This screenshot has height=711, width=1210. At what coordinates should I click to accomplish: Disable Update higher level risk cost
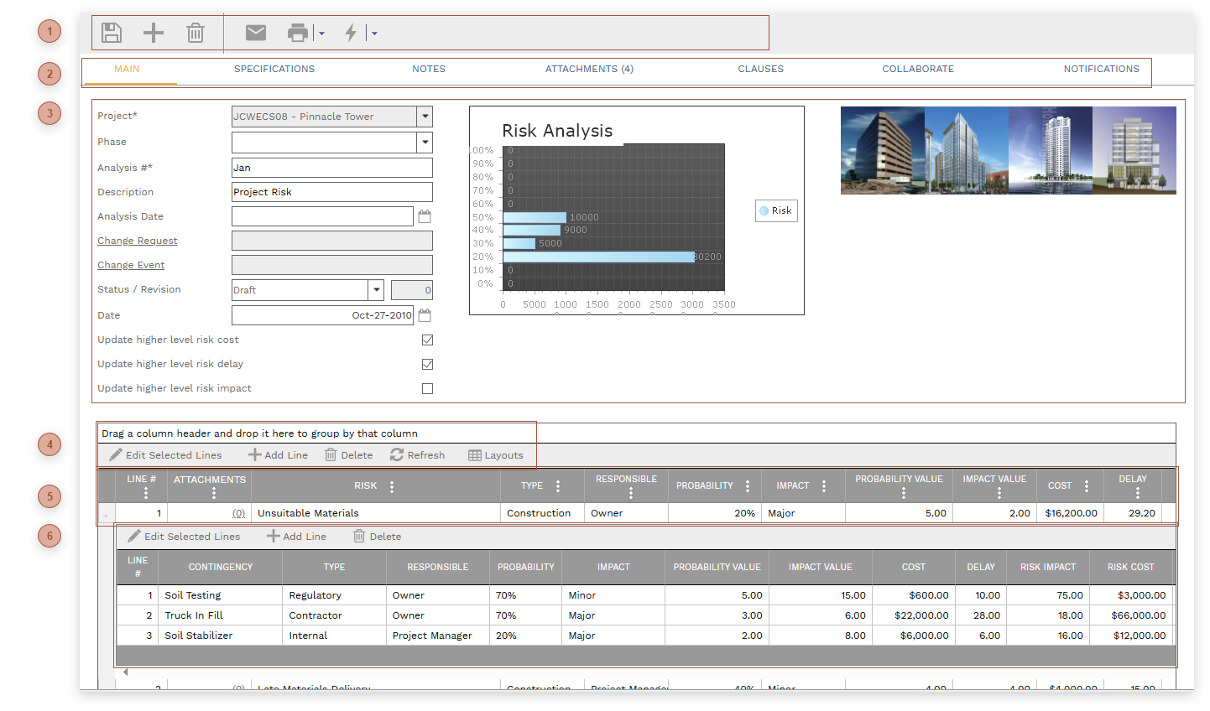(x=427, y=340)
